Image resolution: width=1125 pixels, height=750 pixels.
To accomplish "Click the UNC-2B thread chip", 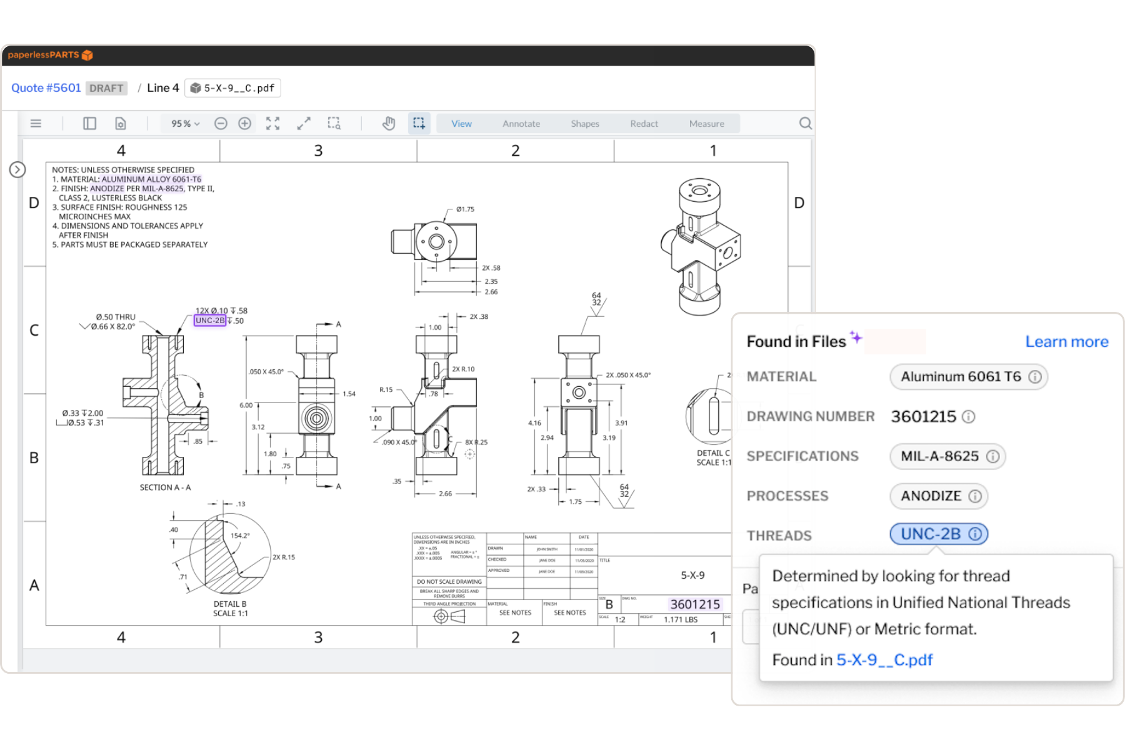I will coord(939,534).
